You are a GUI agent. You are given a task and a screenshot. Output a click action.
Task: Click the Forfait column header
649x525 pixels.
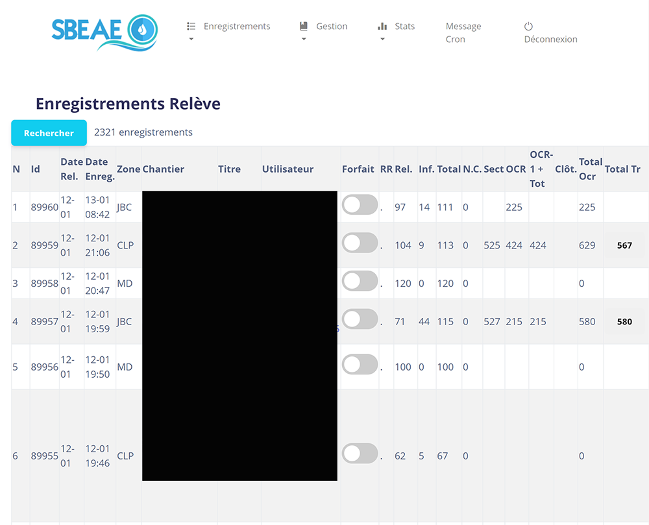[358, 169]
